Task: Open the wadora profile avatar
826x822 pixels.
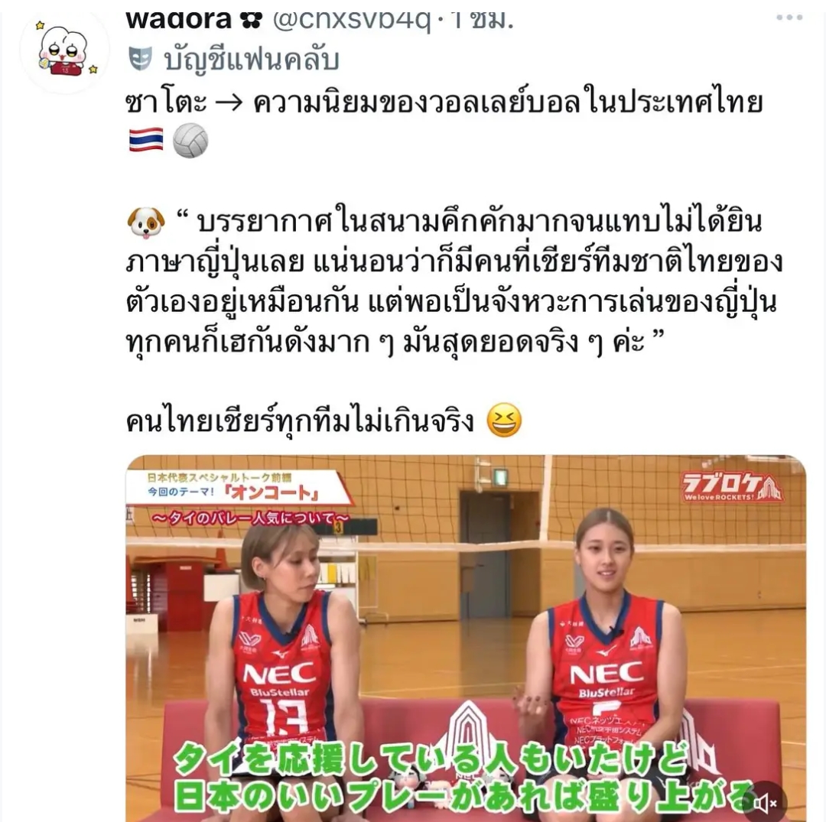Action: tap(65, 51)
